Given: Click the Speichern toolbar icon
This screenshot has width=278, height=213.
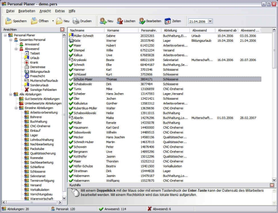Looking at the screenshot, I should tap(9, 21).
